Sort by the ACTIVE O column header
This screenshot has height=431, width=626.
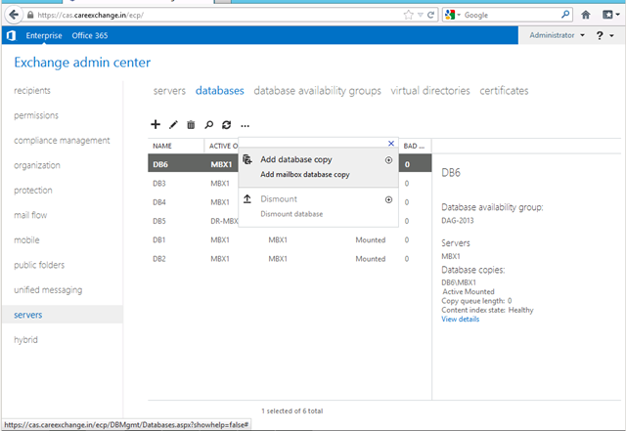point(223,146)
